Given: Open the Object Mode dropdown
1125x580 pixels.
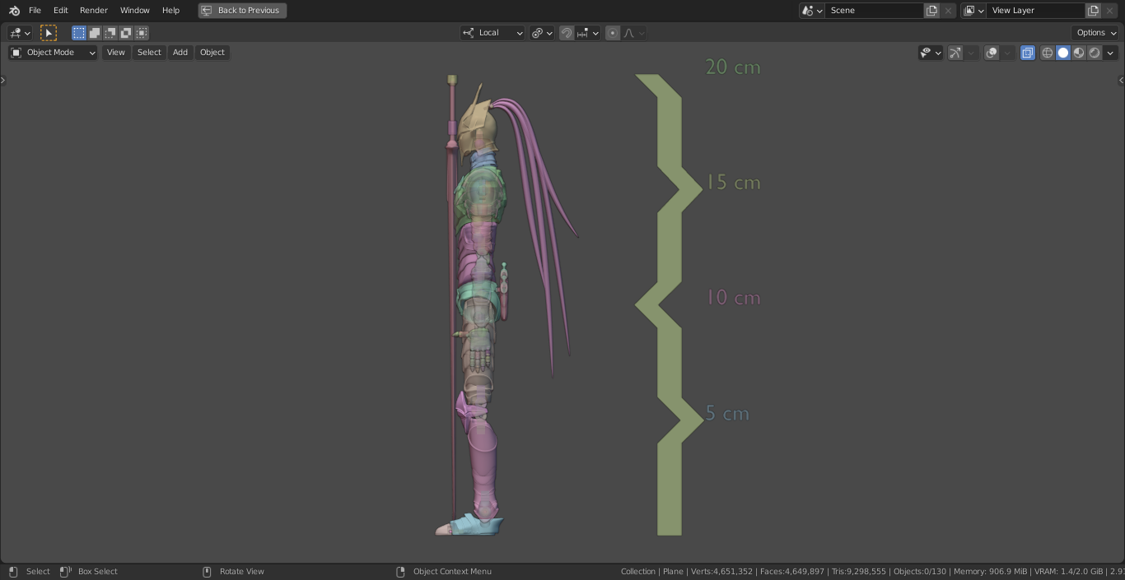Looking at the screenshot, I should (x=52, y=52).
